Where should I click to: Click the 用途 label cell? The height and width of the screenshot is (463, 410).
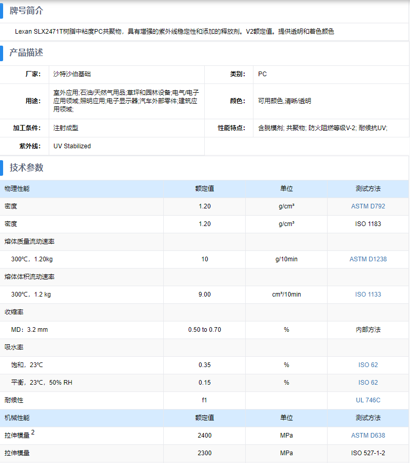[24, 101]
